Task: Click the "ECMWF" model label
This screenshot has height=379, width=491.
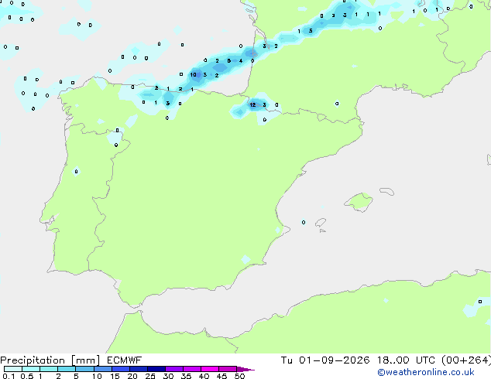Action: pos(125,360)
